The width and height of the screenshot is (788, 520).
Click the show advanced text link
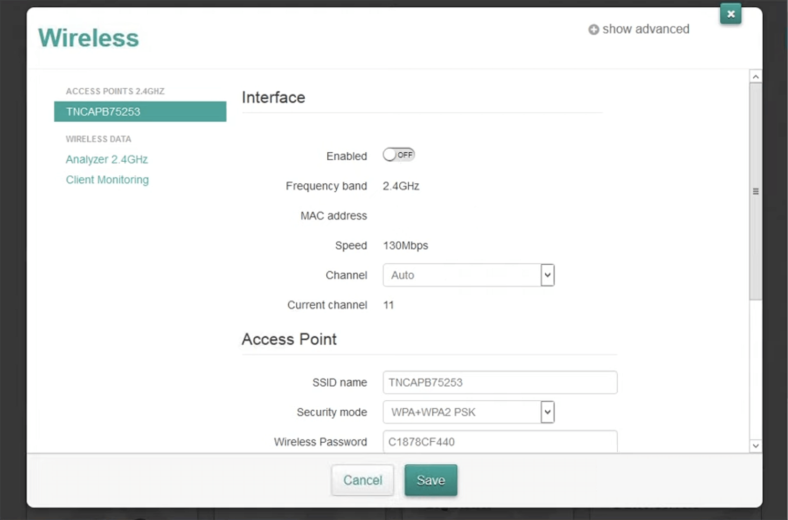(646, 29)
